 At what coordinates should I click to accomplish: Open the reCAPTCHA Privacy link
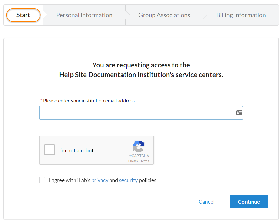coord(133,161)
